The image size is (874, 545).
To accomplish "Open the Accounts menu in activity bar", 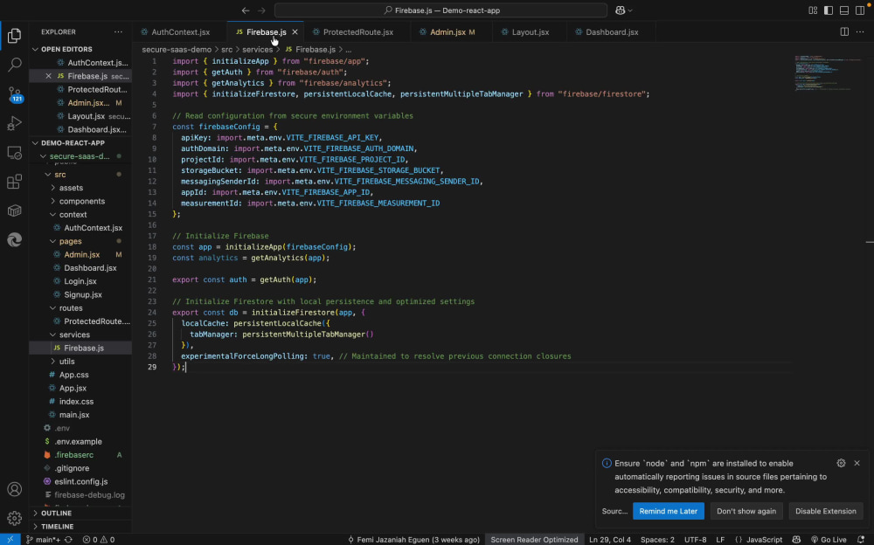I will (15, 489).
